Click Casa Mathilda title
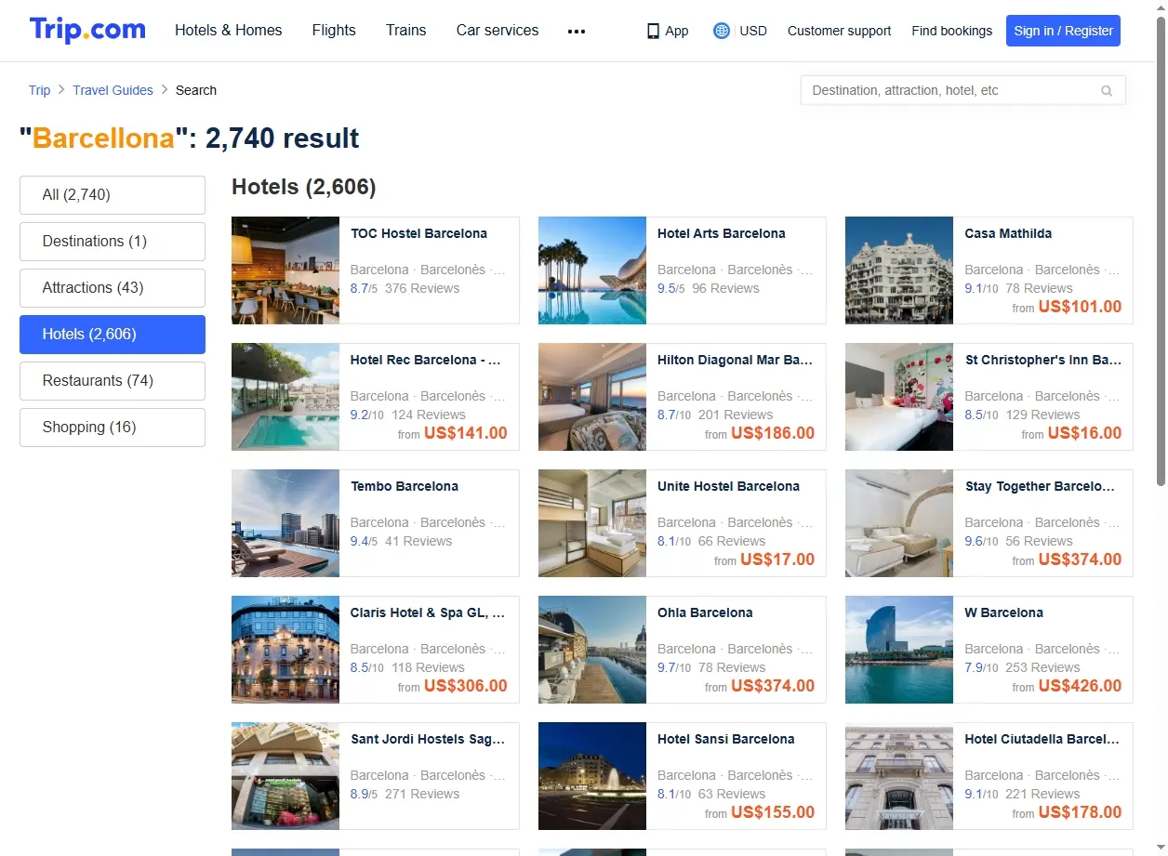 tap(1008, 233)
